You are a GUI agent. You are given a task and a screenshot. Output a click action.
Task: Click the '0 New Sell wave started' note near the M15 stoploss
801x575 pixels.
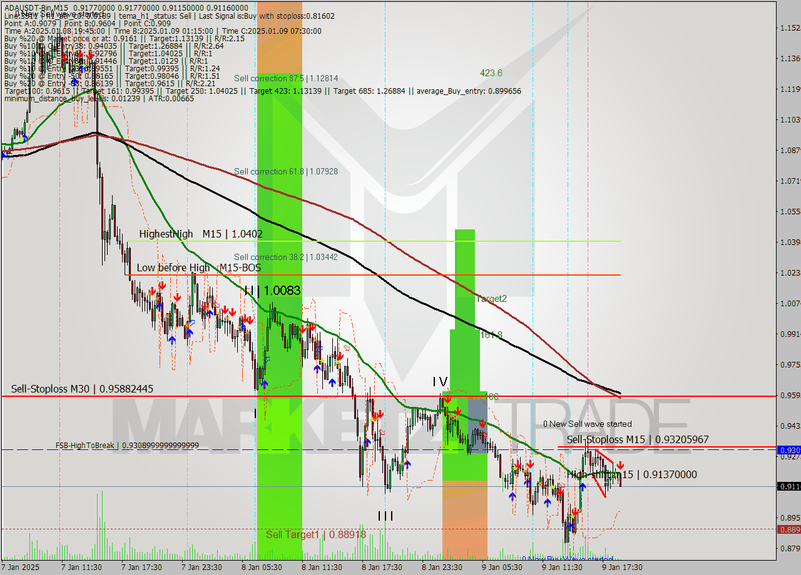[587, 424]
